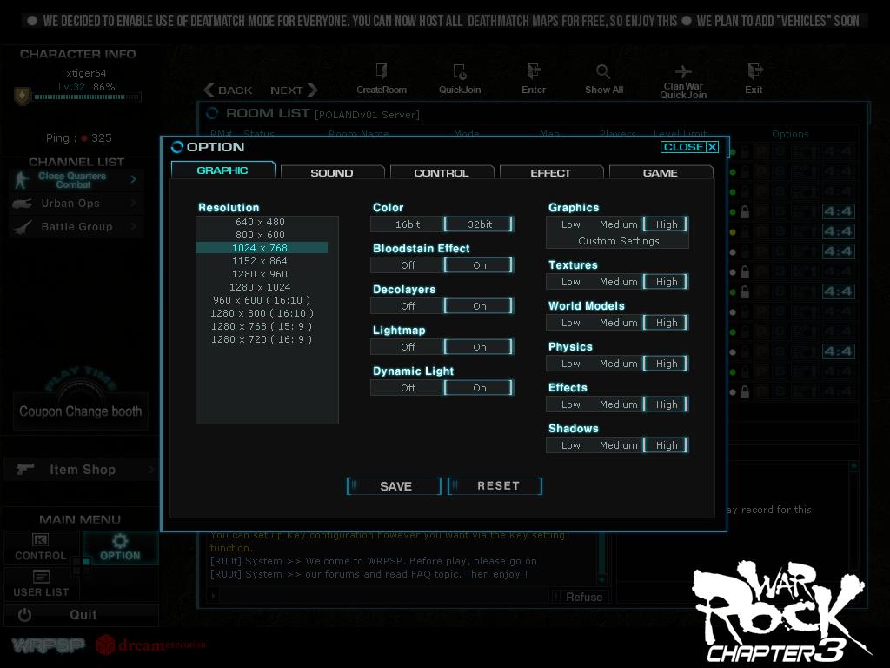Select the Battle Group jet icon

click(x=22, y=227)
